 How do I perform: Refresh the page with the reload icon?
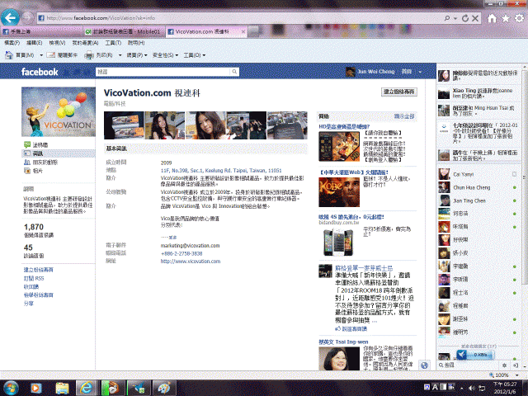pos(465,18)
